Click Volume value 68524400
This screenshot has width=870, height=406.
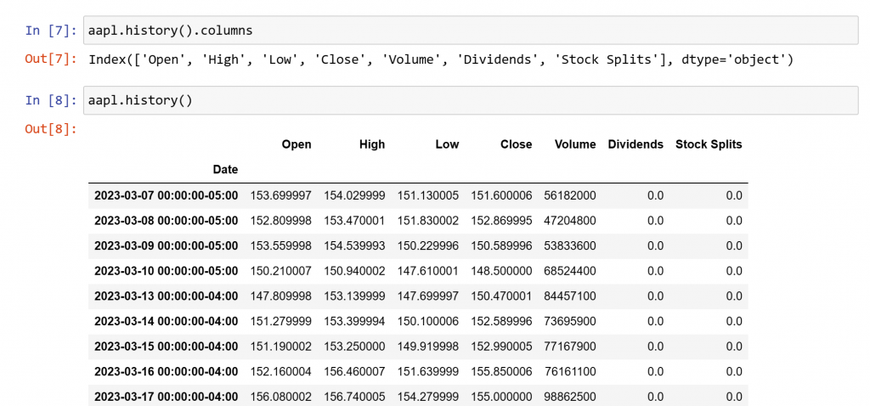click(x=570, y=271)
